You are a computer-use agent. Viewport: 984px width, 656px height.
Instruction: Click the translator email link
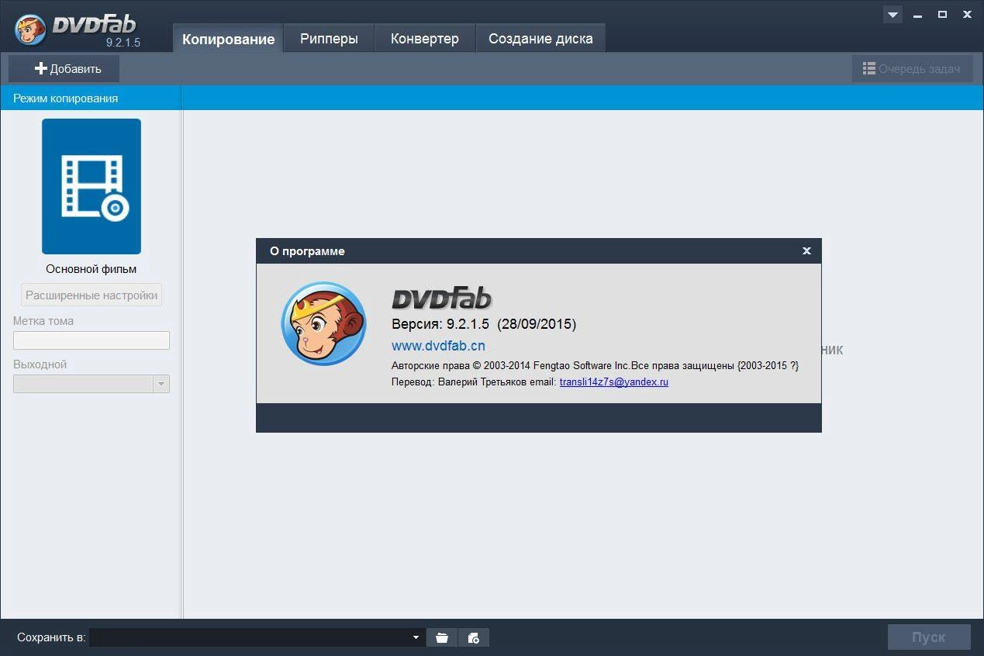point(613,382)
